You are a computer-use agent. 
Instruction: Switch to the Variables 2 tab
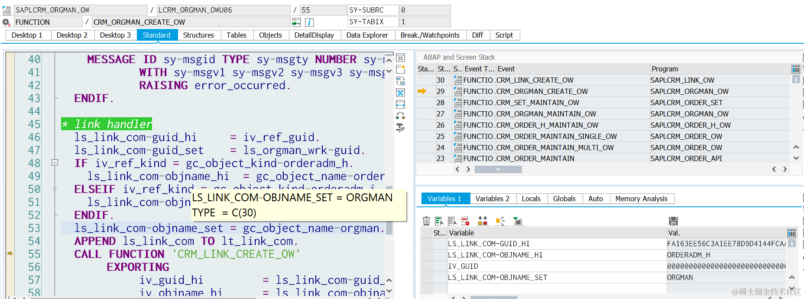click(493, 199)
